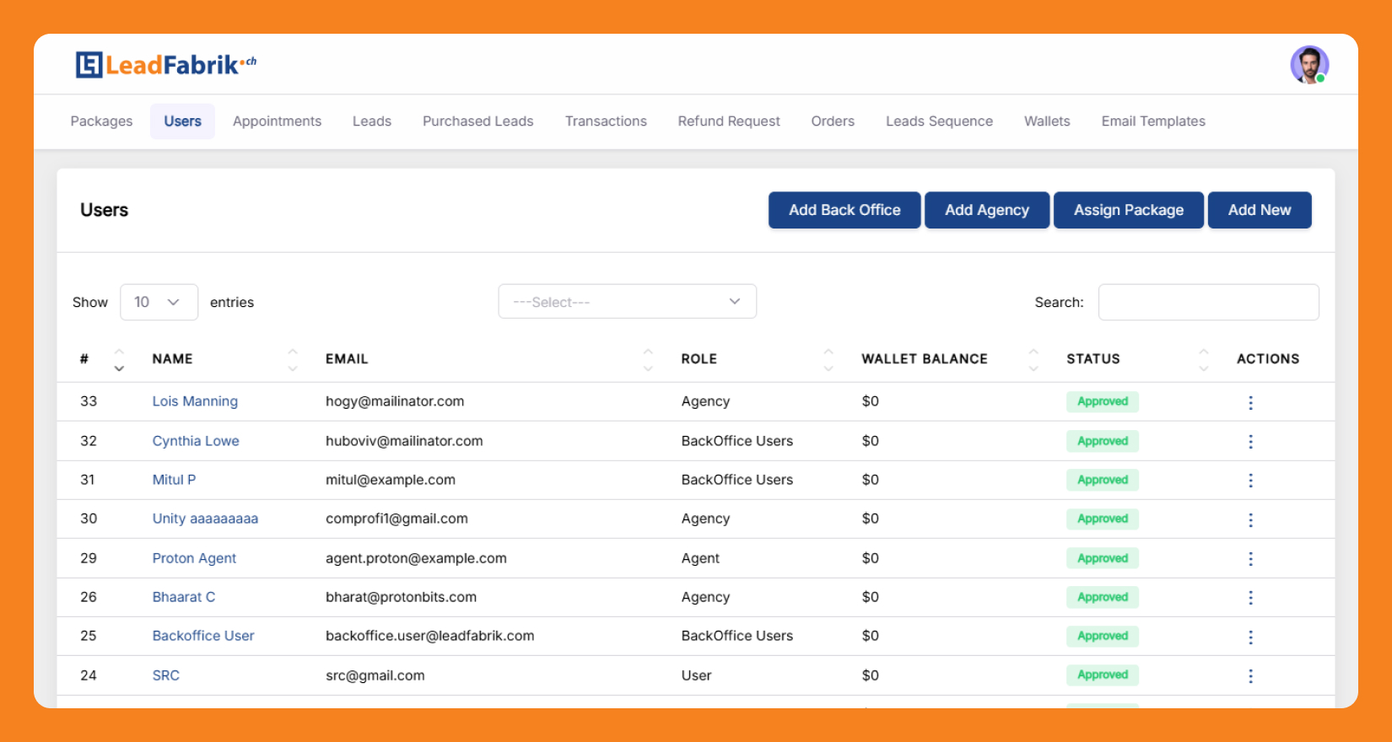Sort table by Wallet Balance column
1392x742 pixels.
pyautogui.click(x=1033, y=359)
